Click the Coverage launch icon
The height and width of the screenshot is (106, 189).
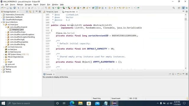click(x=64, y=8)
